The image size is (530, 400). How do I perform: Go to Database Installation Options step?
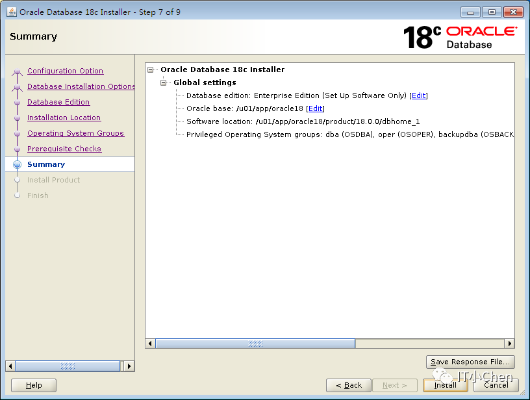point(81,86)
